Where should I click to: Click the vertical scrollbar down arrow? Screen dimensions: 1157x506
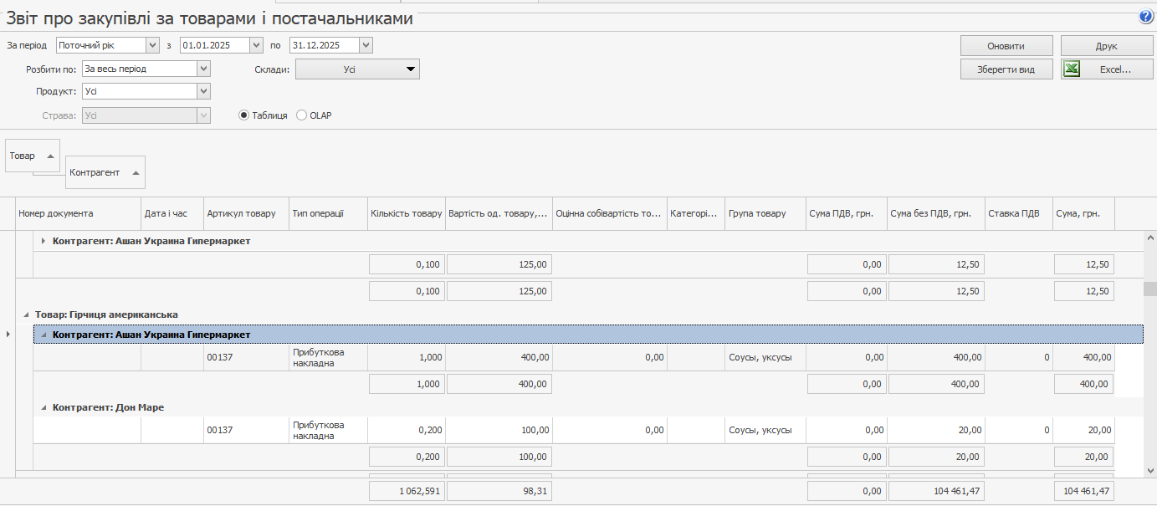[x=1150, y=470]
